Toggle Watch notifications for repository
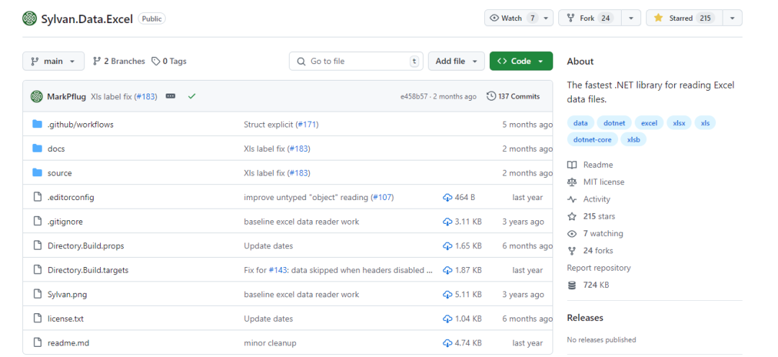The height and width of the screenshot is (357, 778). [511, 18]
